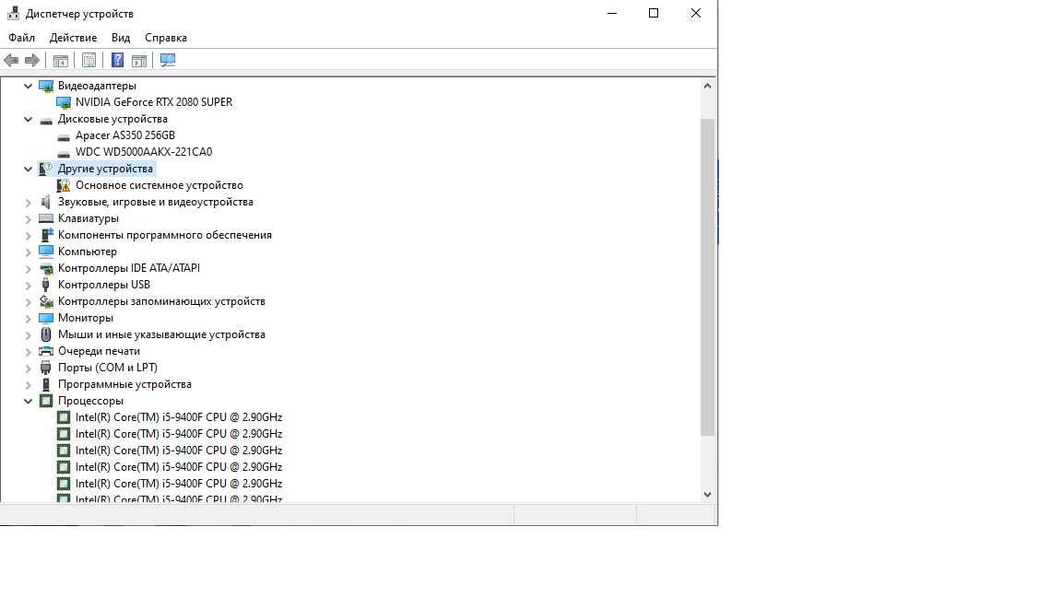The image size is (1062, 597).
Task: Click the scroll down arrow of device list
Action: pyautogui.click(x=707, y=495)
